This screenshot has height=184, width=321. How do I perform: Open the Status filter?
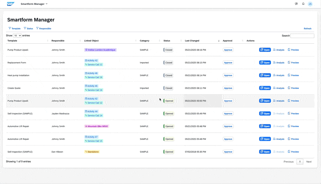pos(28,28)
